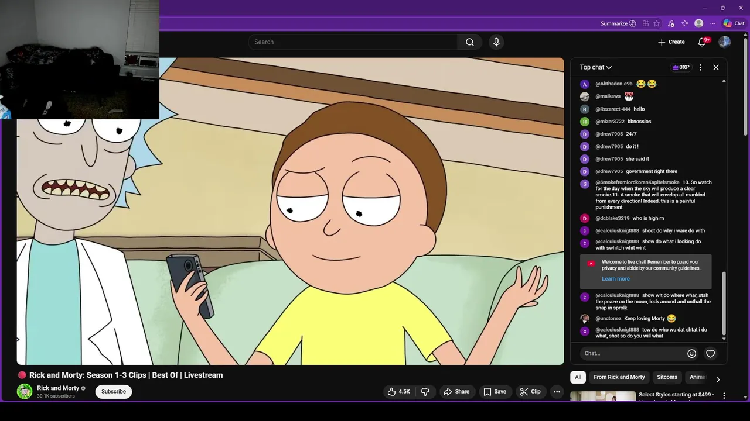
Task: Open Summarize in browser address bar
Action: (618, 23)
